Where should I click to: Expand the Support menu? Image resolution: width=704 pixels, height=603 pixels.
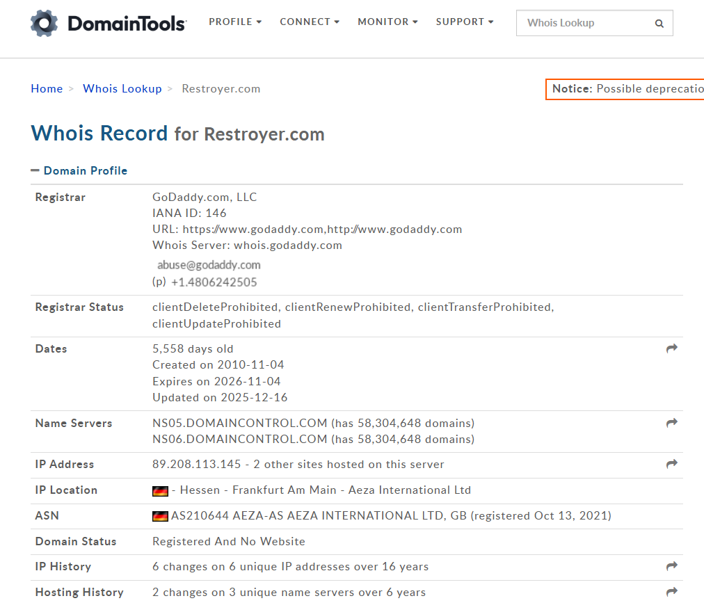465,22
